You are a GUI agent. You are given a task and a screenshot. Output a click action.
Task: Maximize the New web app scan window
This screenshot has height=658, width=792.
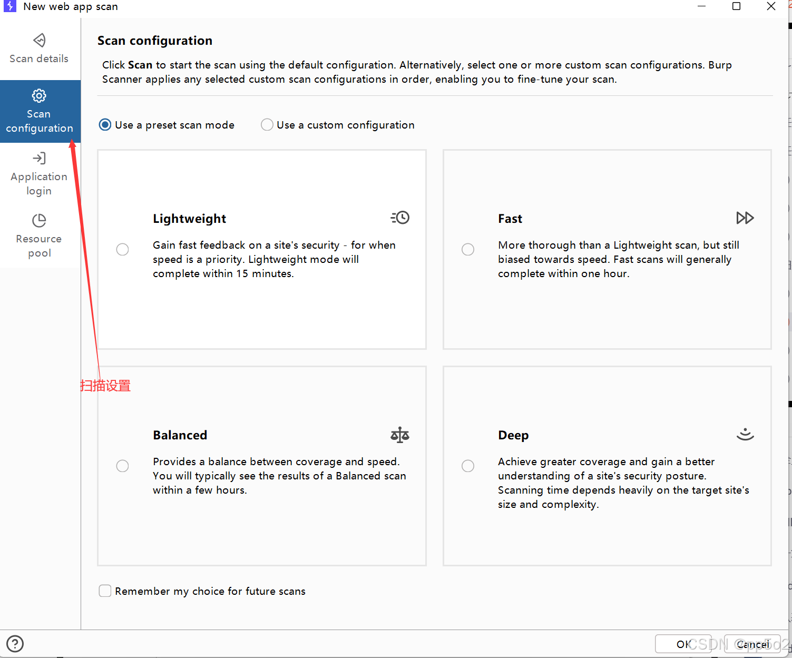[737, 6]
